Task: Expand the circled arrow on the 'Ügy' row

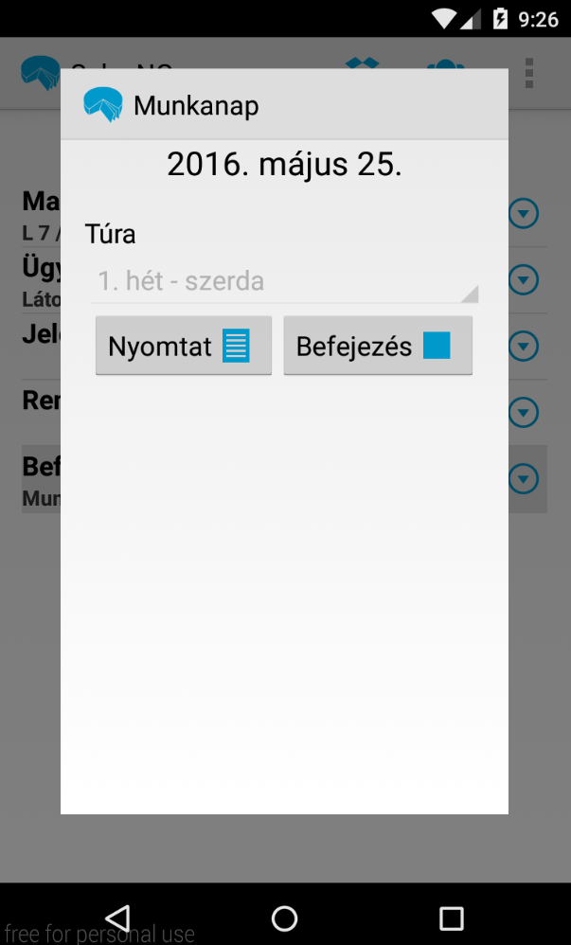Action: pyautogui.click(x=523, y=279)
